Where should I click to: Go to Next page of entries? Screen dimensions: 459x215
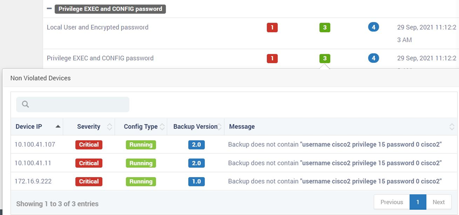point(439,202)
